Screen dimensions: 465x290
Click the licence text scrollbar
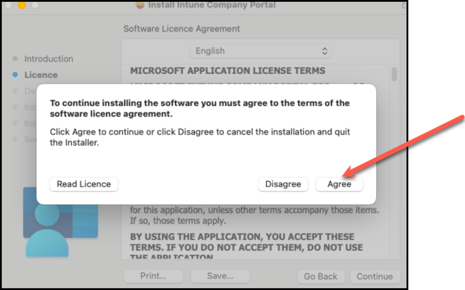point(394,74)
